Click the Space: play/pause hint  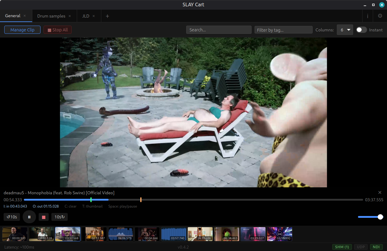tap(123, 206)
